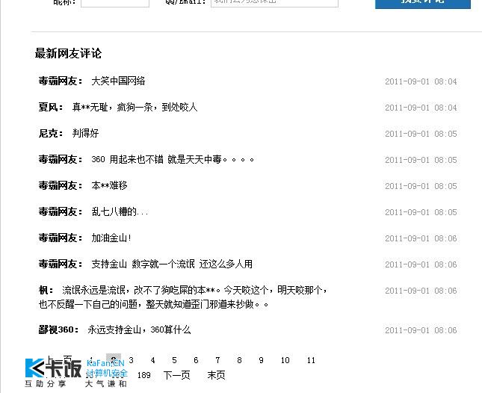Viewport: 482px width, 393px height.
Task: Click the username 夏风
Action: 48,108
